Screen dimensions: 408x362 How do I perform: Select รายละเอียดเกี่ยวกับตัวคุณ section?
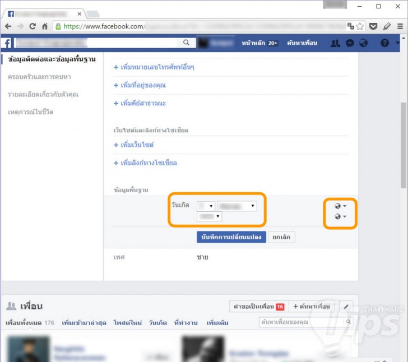coord(43,94)
